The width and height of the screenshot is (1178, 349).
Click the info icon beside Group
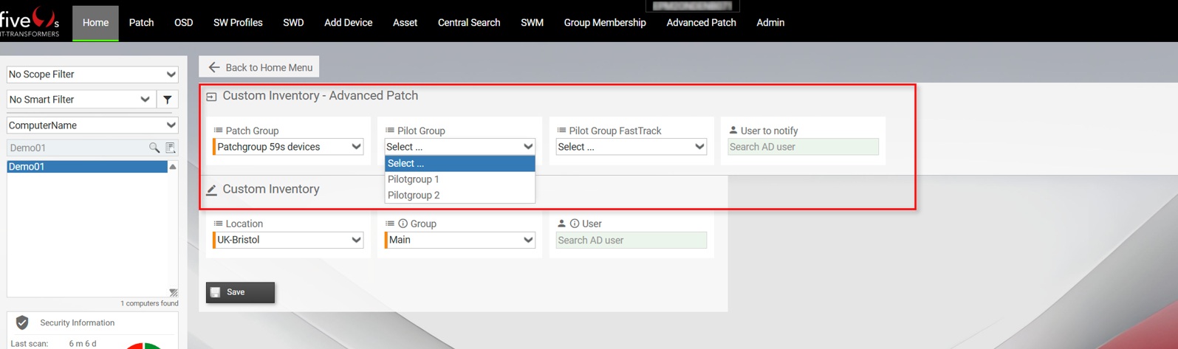403,224
